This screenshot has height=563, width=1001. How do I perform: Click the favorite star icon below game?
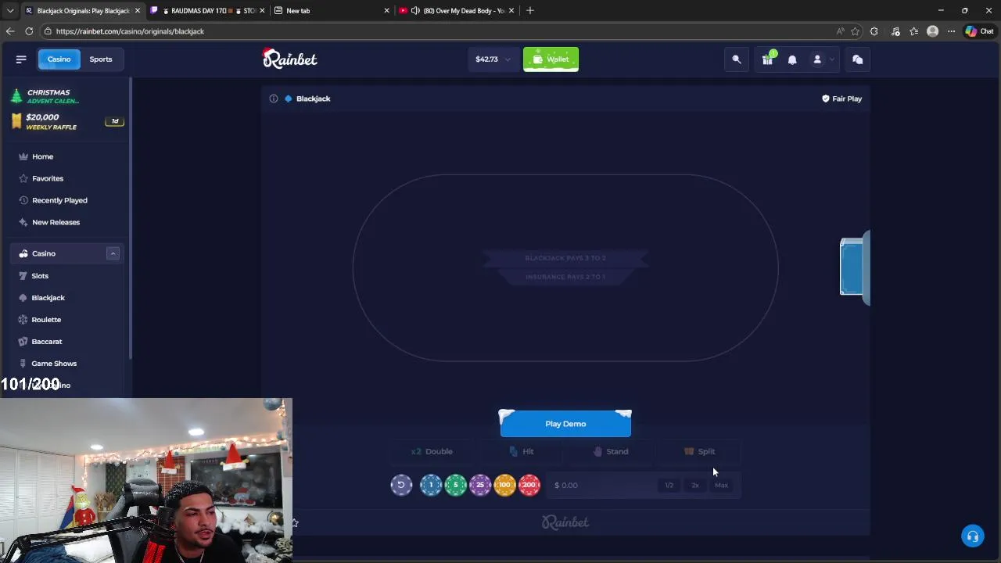[295, 522]
